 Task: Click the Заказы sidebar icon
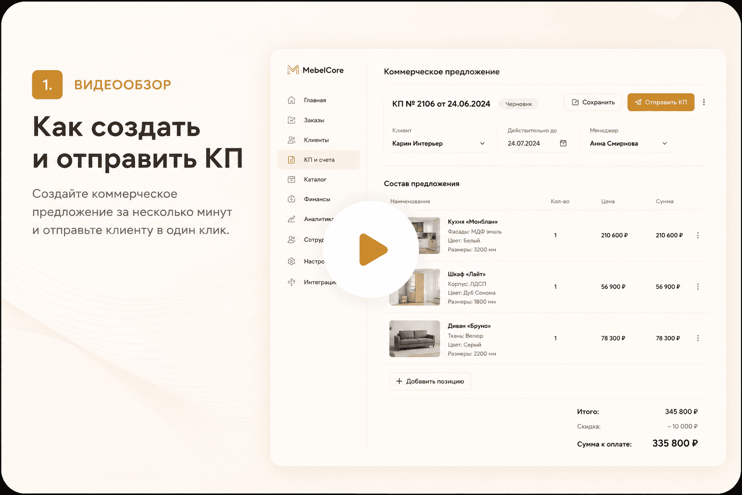click(291, 120)
